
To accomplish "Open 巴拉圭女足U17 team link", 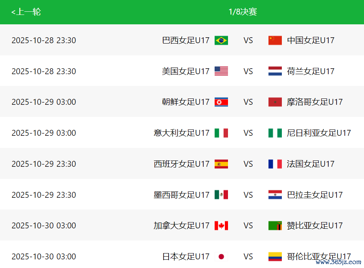I will (314, 195).
